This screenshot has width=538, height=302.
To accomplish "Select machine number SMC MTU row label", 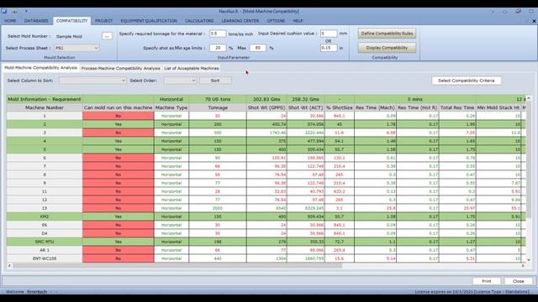I will 45,242.
